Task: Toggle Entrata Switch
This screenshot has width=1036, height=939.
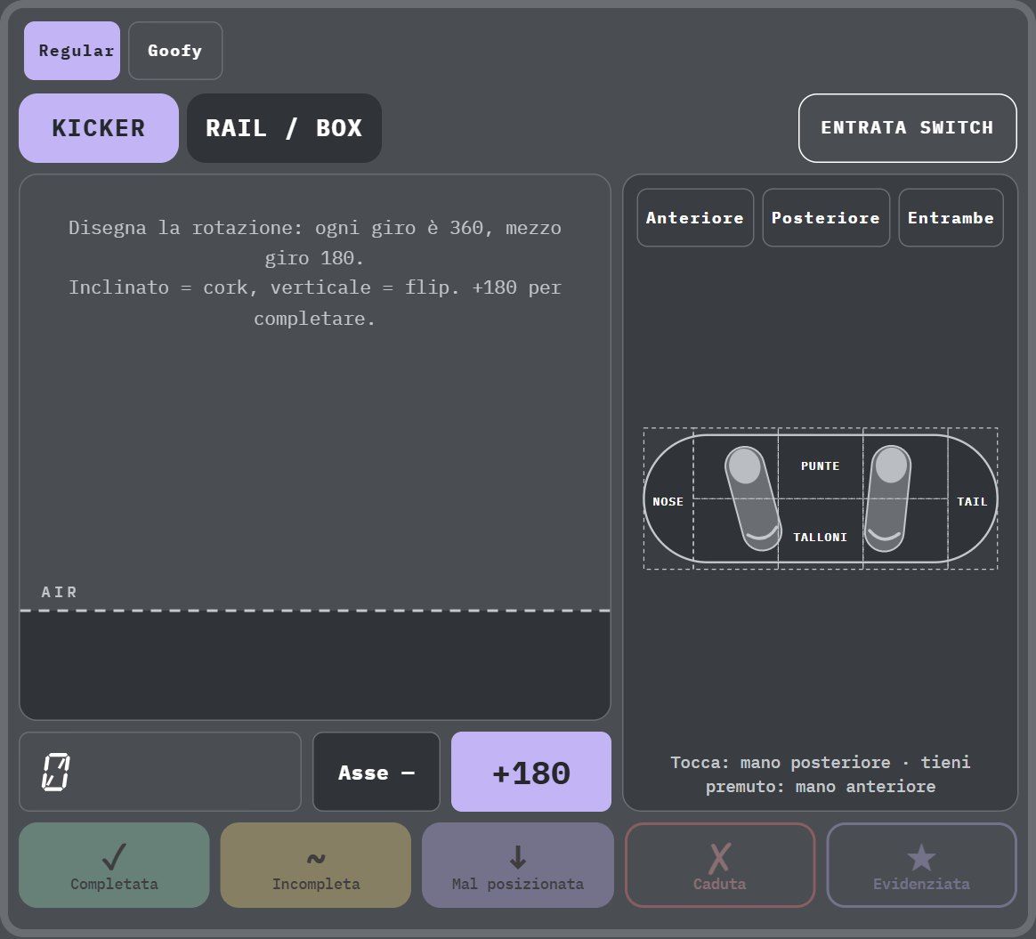Action: [907, 127]
